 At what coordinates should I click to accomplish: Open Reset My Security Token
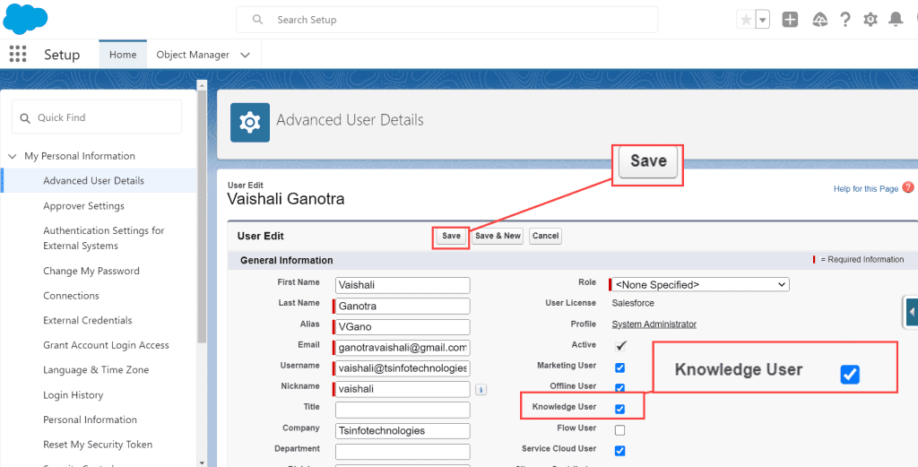[98, 445]
